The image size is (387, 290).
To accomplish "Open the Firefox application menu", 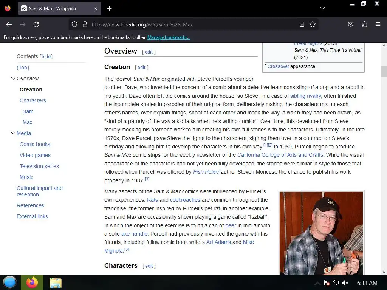I will click(378, 25).
